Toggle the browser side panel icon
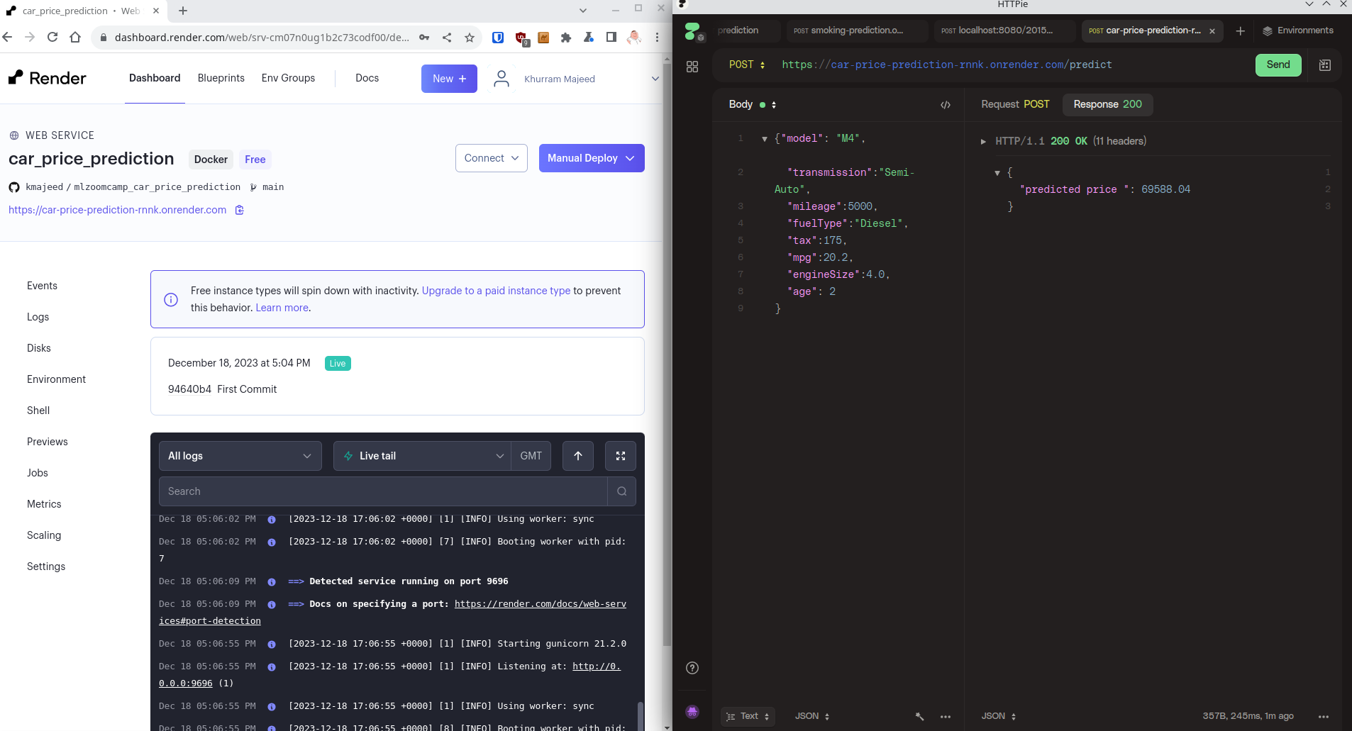Screen dimensions: 1352x731 (611, 38)
